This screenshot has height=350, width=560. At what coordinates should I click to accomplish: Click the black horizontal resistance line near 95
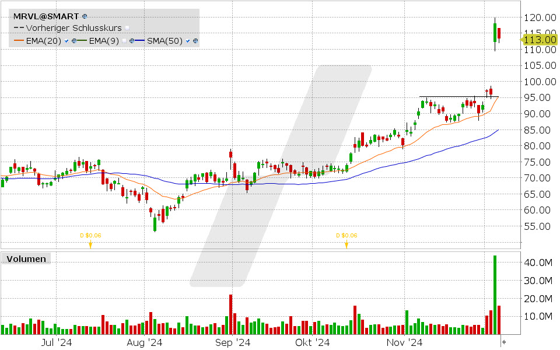[x=459, y=97]
